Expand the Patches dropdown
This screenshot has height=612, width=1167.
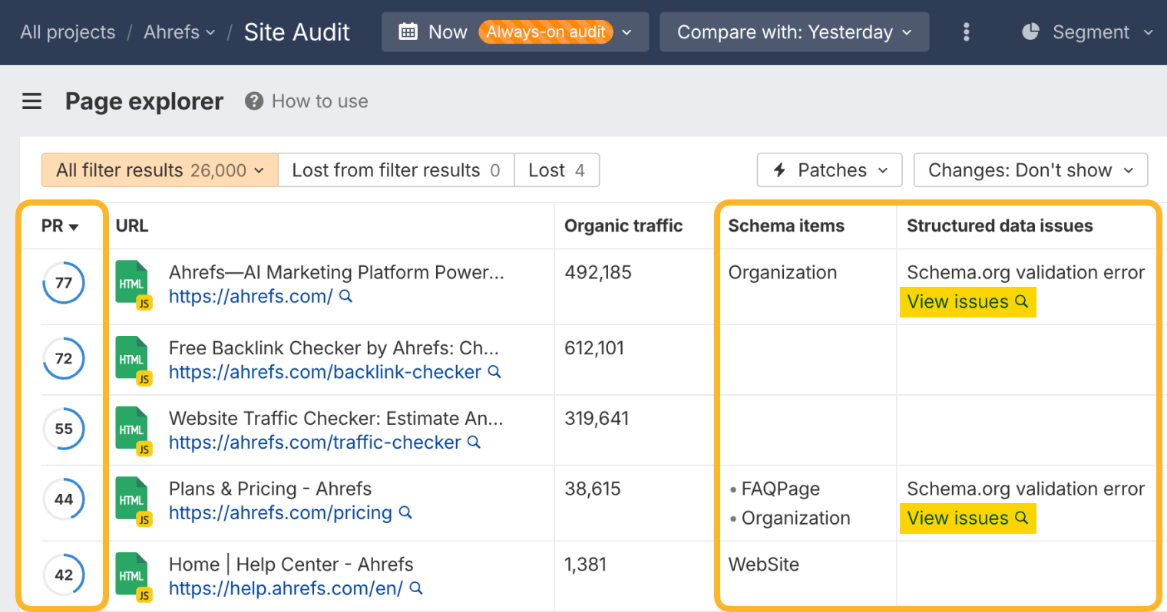pyautogui.click(x=831, y=170)
